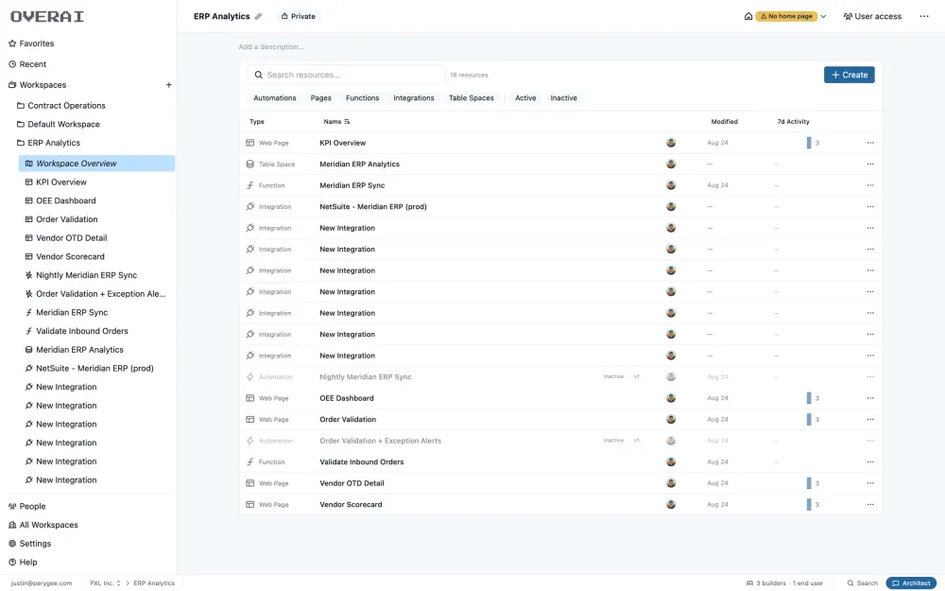Open the three-dot menu in top header
The width and height of the screenshot is (945, 591).
(x=924, y=16)
